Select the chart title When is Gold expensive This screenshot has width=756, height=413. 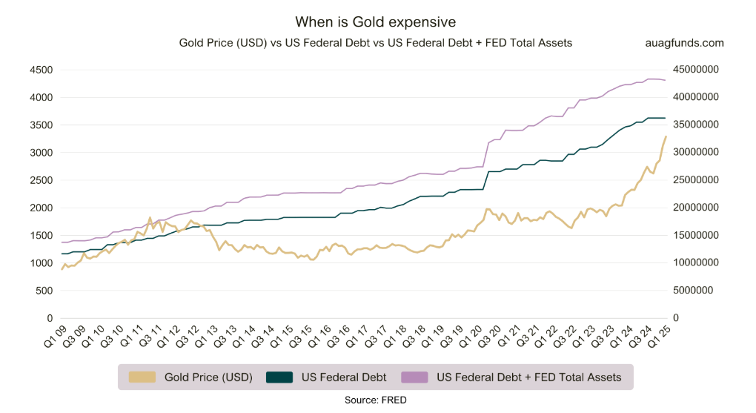click(376, 21)
